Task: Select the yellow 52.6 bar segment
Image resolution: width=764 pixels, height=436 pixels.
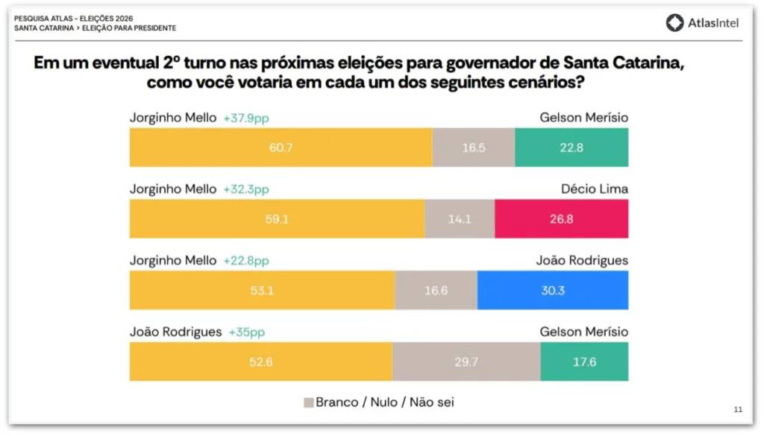Action: click(x=260, y=362)
